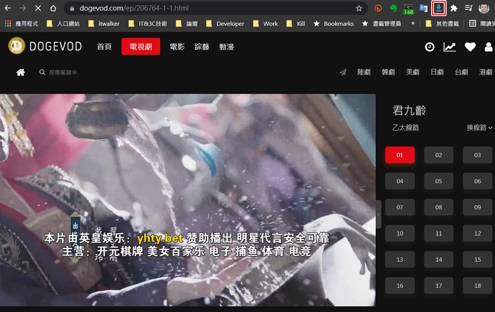
Task: Open the 韓劇 category
Action: 388,72
